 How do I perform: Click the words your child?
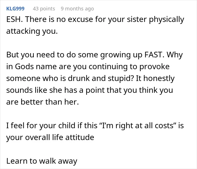pos(57,126)
